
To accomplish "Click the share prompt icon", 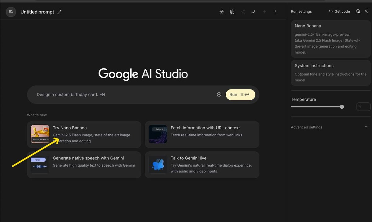I will click(243, 12).
